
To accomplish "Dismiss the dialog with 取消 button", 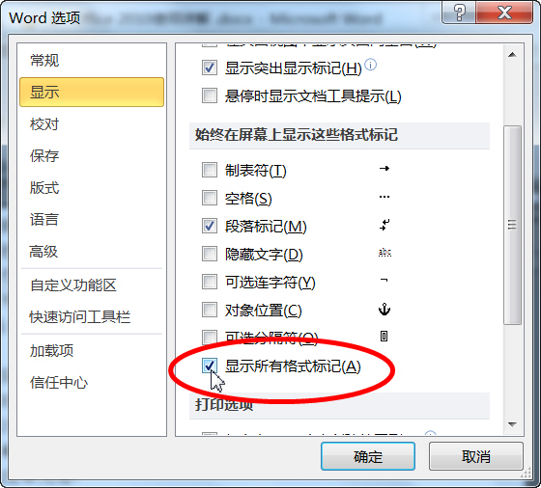I will (x=476, y=456).
